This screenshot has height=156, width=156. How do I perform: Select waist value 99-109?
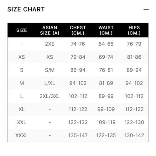(106, 109)
